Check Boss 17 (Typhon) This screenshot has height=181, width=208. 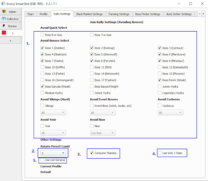pyautogui.click(x=92, y=80)
